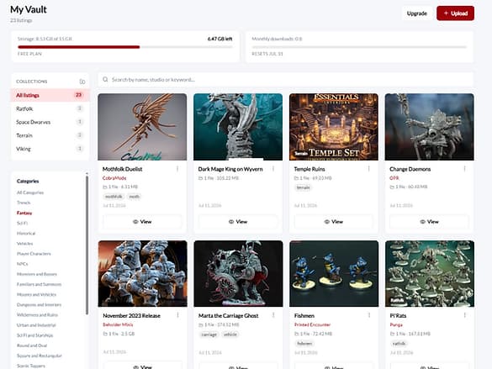492x369 pixels.
Task: Open Dark Mage King on Wyvern thumbnail
Action: click(x=238, y=127)
